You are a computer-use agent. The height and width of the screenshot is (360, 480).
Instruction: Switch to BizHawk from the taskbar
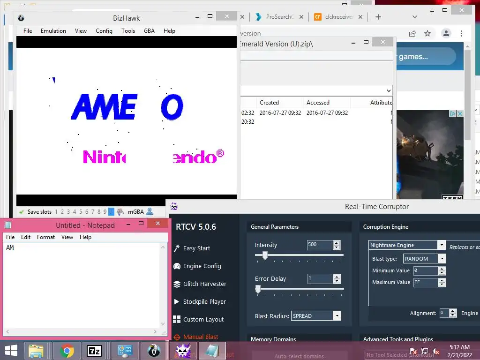[x=154, y=351]
